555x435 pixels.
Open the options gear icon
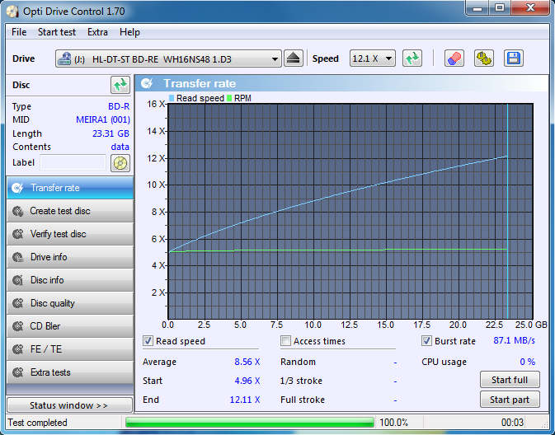tap(483, 58)
